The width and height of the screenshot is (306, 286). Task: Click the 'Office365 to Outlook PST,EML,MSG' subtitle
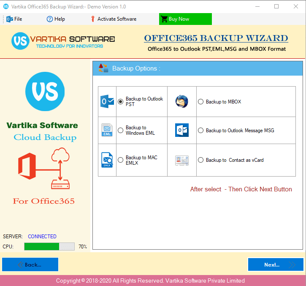(217, 49)
